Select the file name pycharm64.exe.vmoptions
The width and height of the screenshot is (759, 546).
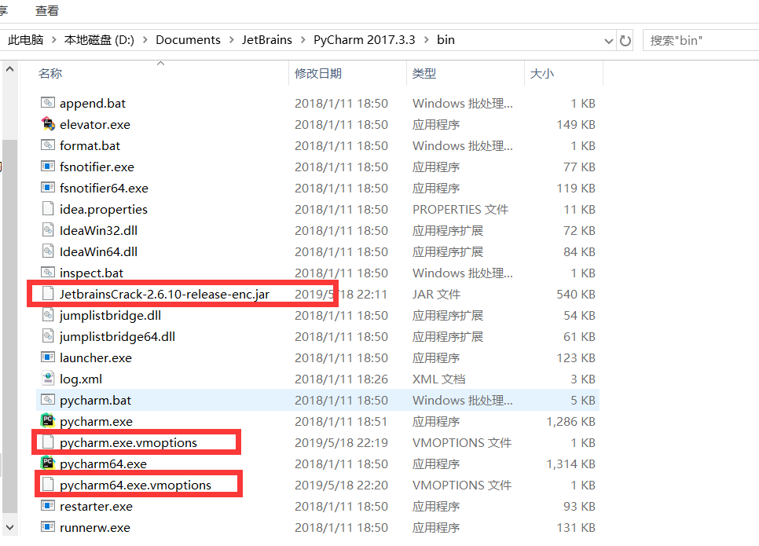[x=135, y=485]
